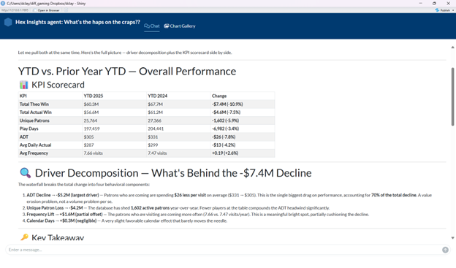Click the scrollbar down arrow
This screenshot has height=268, width=456.
pos(452,238)
